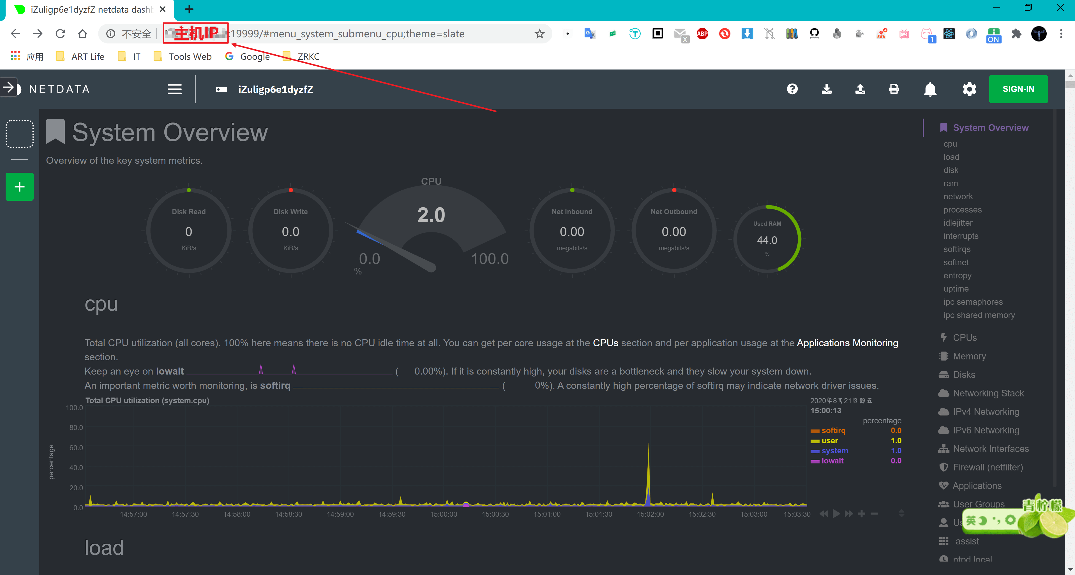Click the import snapshot upload icon
The image size is (1075, 575).
point(860,89)
